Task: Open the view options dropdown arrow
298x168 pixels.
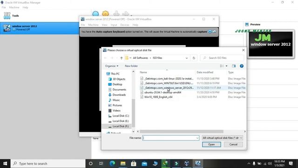Action: 226,66
